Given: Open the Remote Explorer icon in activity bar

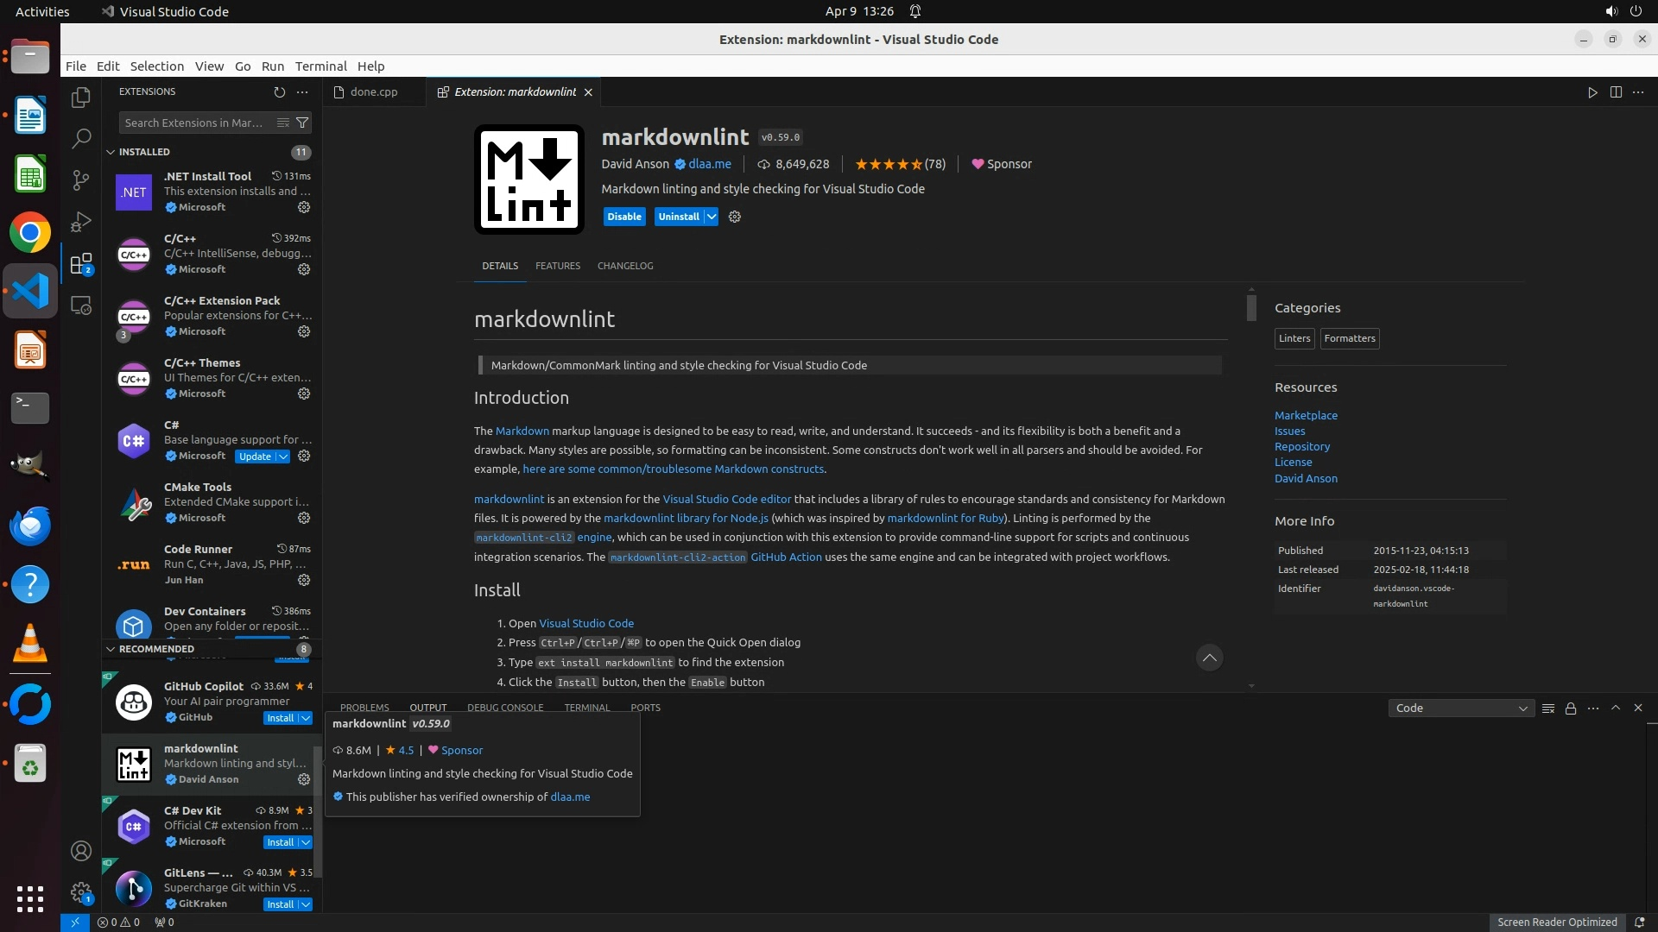Looking at the screenshot, I should [x=81, y=306].
